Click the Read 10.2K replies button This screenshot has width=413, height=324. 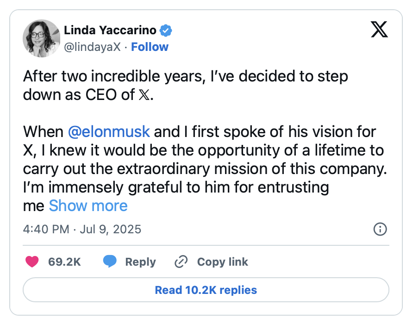206,290
